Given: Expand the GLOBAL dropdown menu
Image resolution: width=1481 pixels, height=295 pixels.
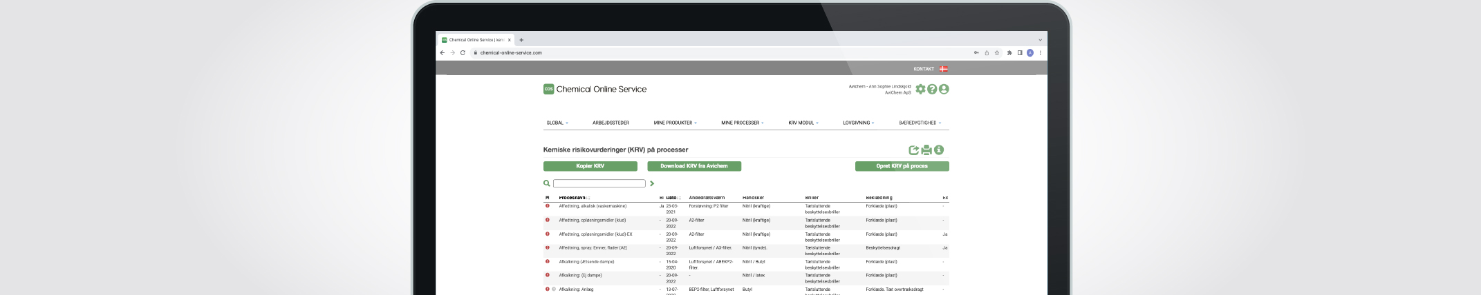Looking at the screenshot, I should click(x=557, y=123).
